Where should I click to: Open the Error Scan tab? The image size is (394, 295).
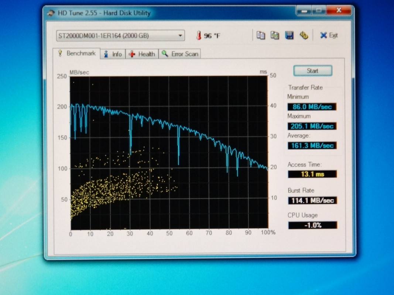click(180, 54)
